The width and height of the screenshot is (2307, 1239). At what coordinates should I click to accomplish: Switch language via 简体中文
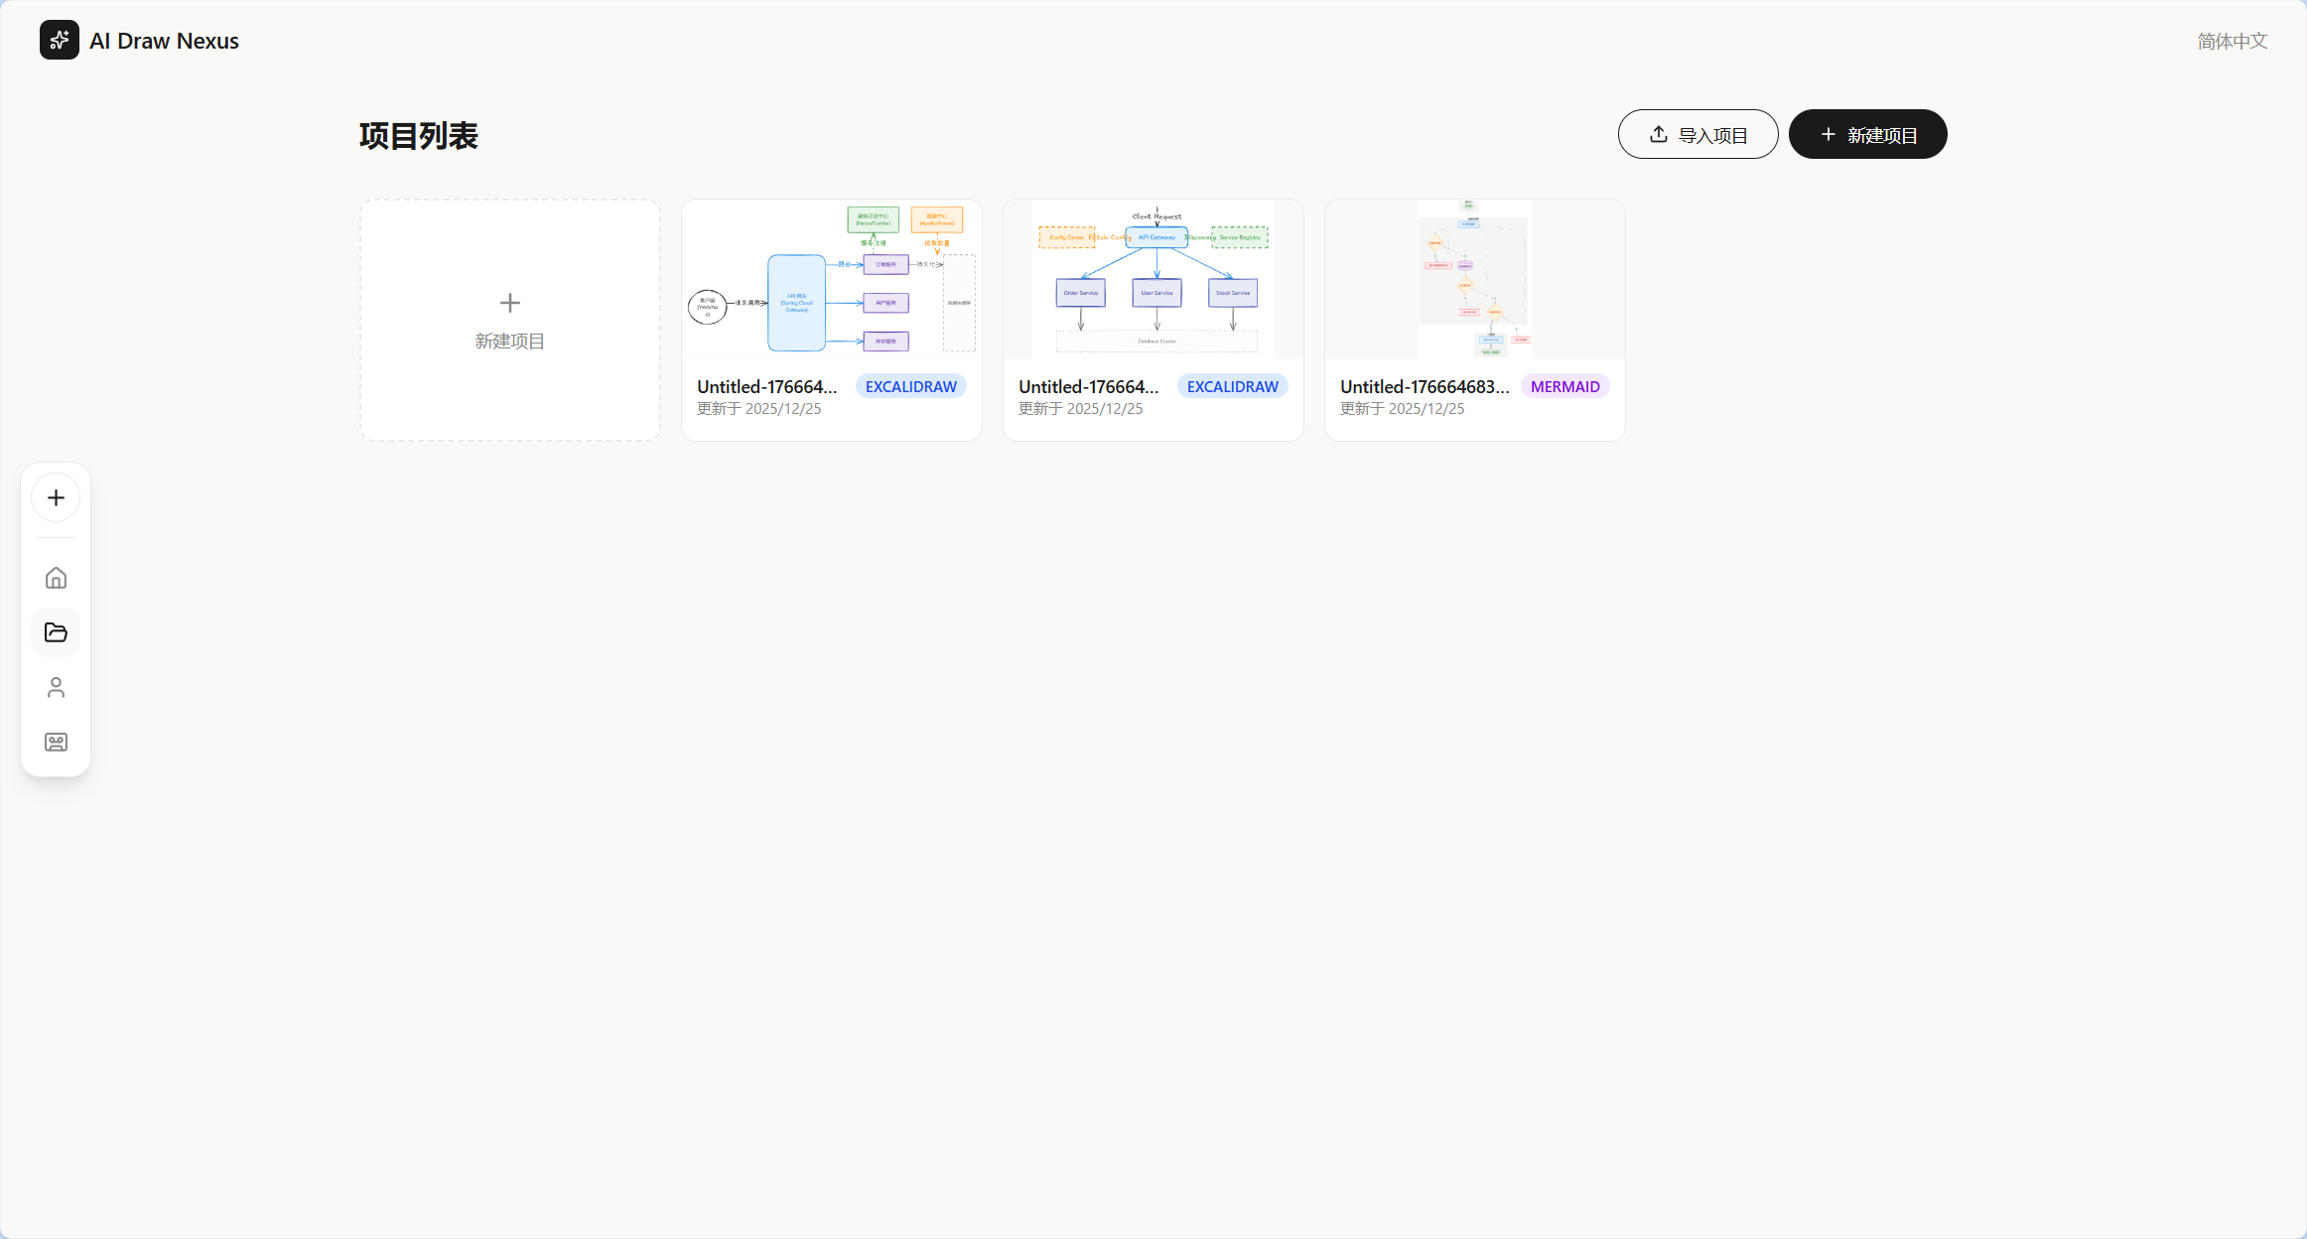(x=2232, y=41)
